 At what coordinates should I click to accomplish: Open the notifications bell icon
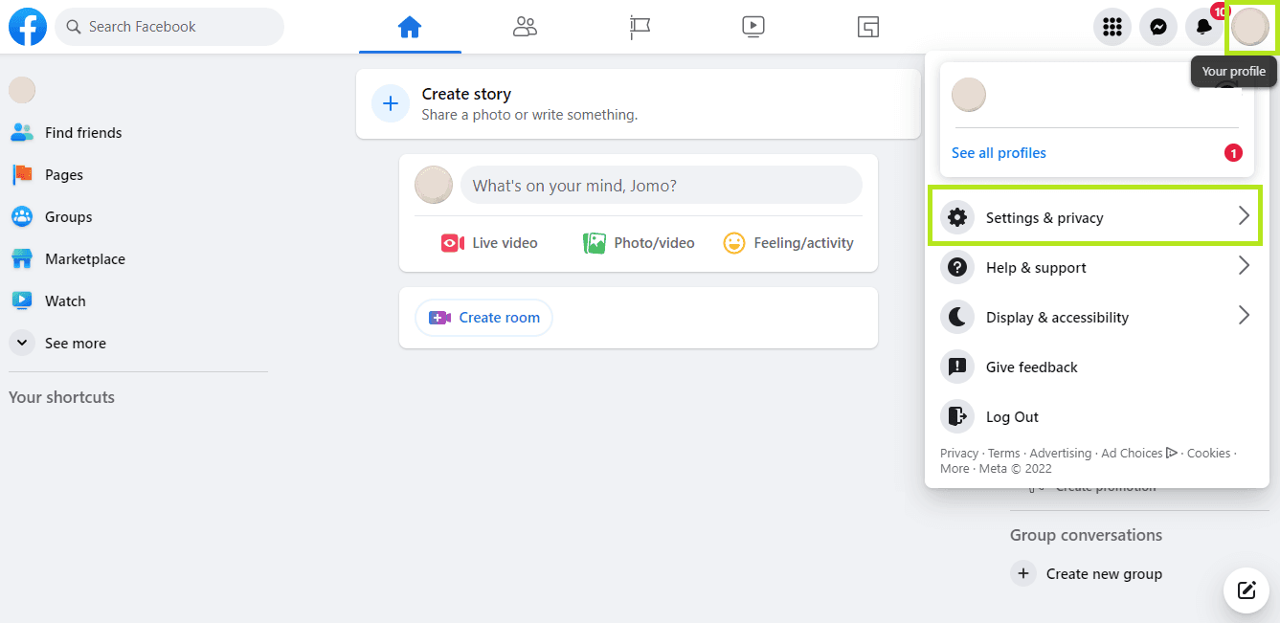1204,27
